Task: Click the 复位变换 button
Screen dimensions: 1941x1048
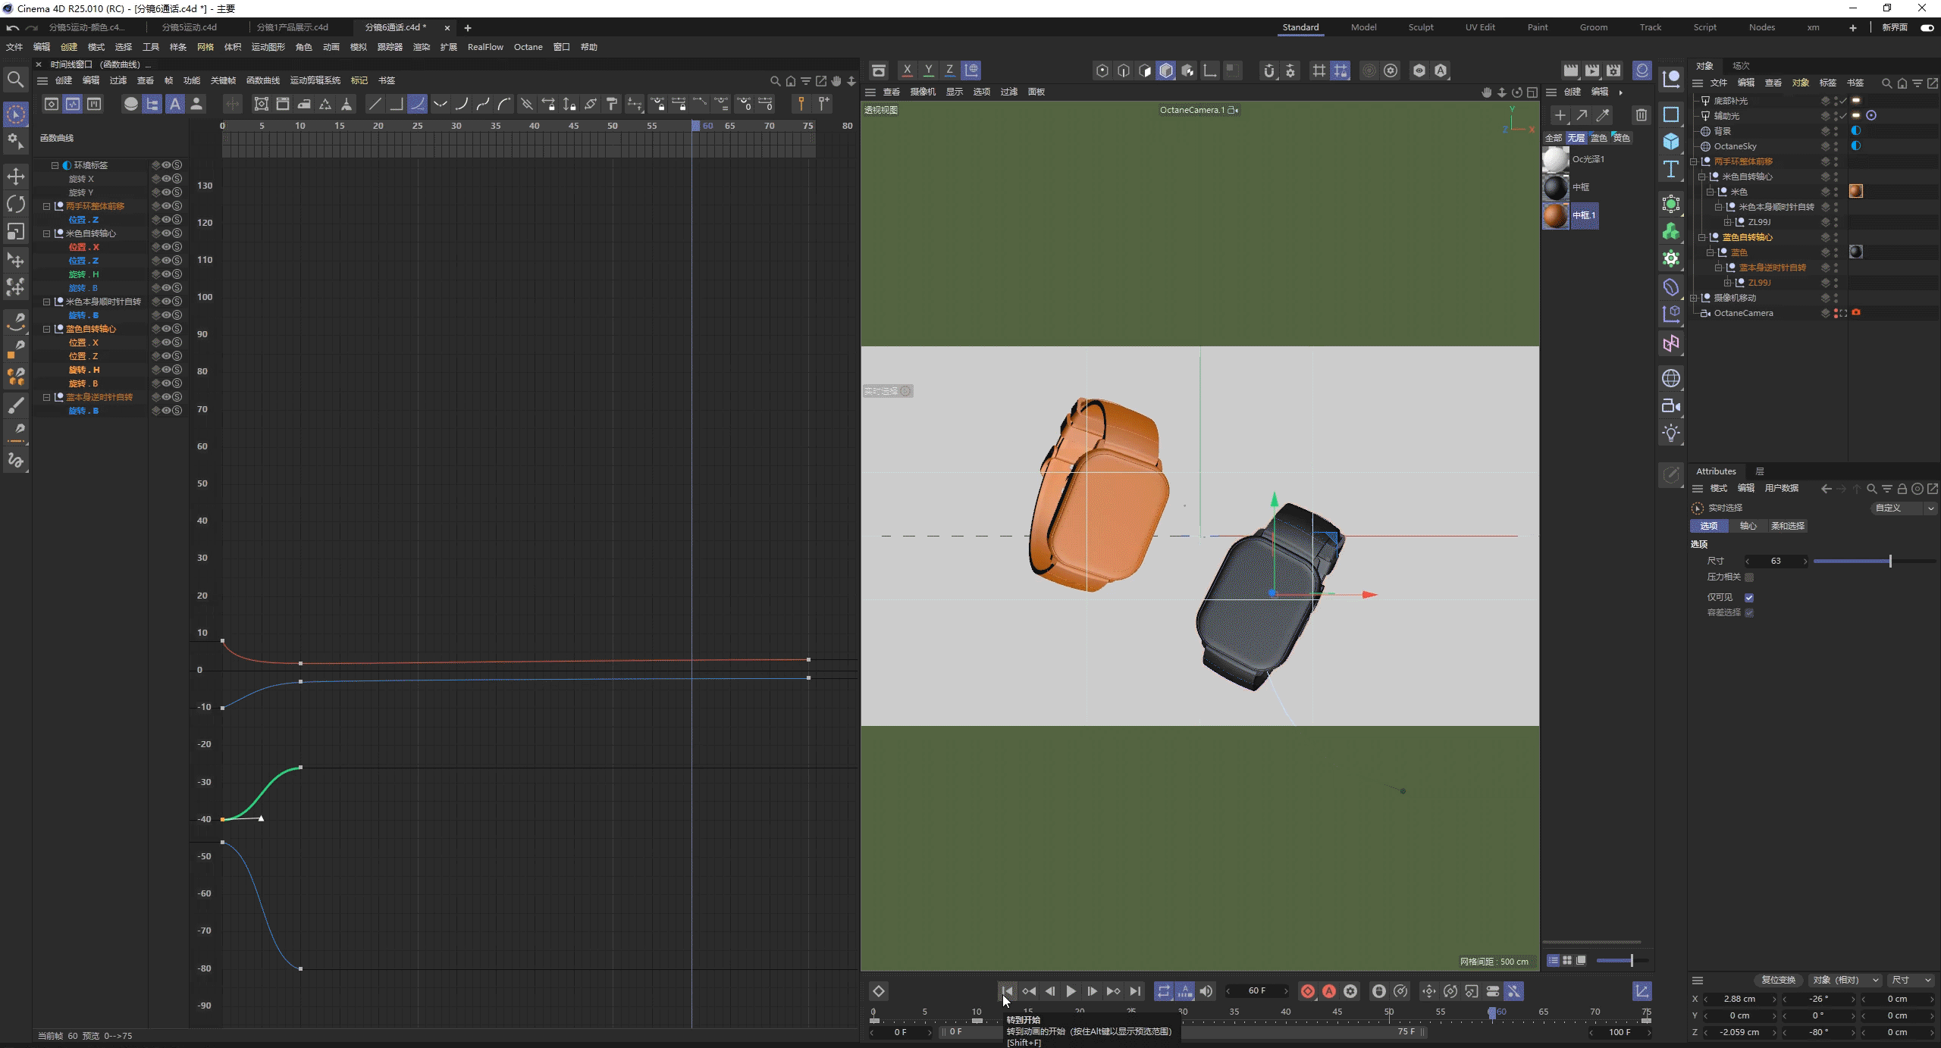Action: coord(1777,980)
